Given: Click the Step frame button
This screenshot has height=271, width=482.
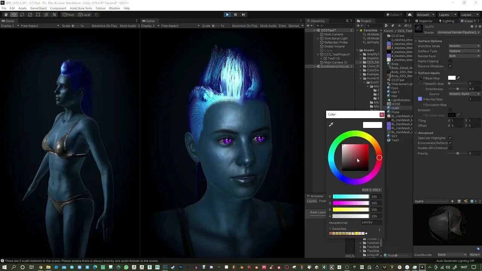Looking at the screenshot, I should pos(244,15).
